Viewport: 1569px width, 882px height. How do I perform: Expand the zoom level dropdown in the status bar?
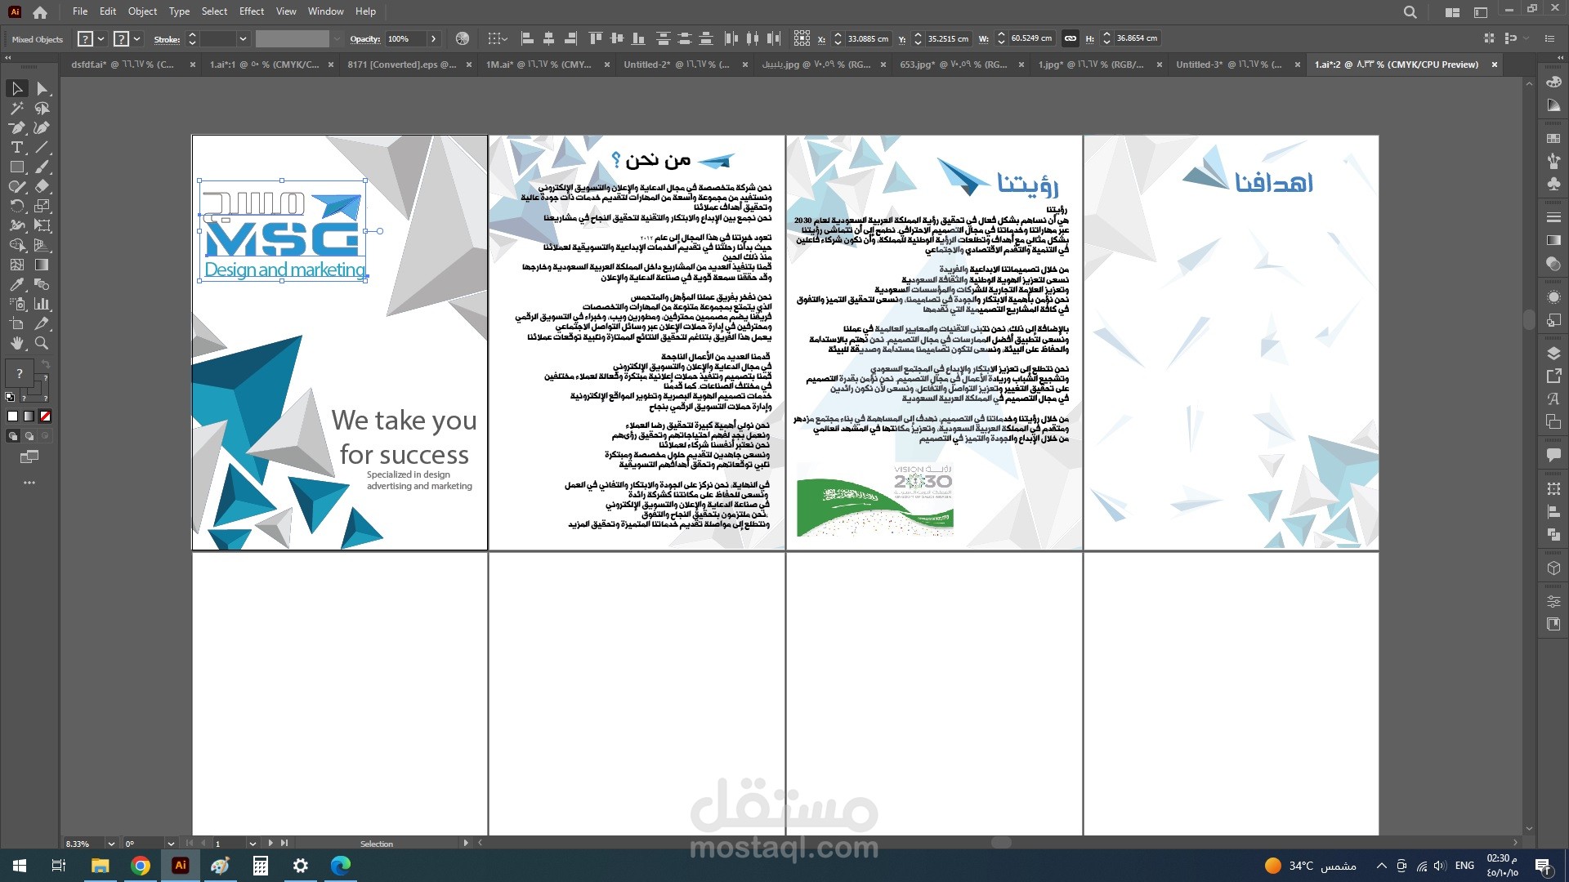[x=110, y=844]
